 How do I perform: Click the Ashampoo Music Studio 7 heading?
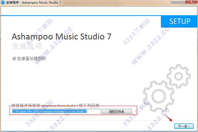pos(61,37)
